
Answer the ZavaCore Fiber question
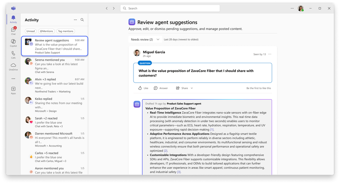(161, 88)
